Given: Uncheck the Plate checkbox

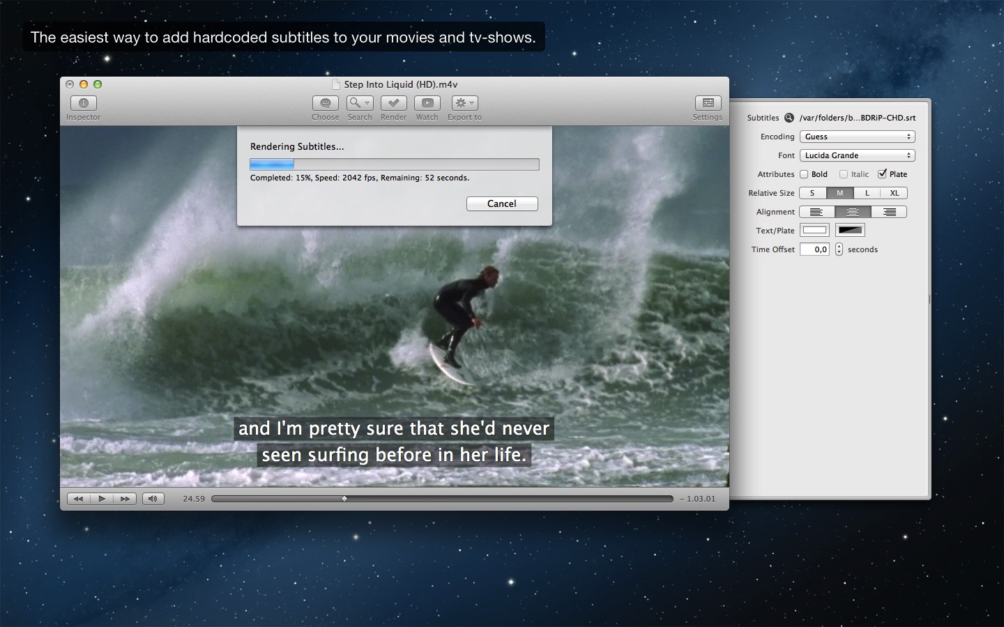Looking at the screenshot, I should (x=883, y=174).
